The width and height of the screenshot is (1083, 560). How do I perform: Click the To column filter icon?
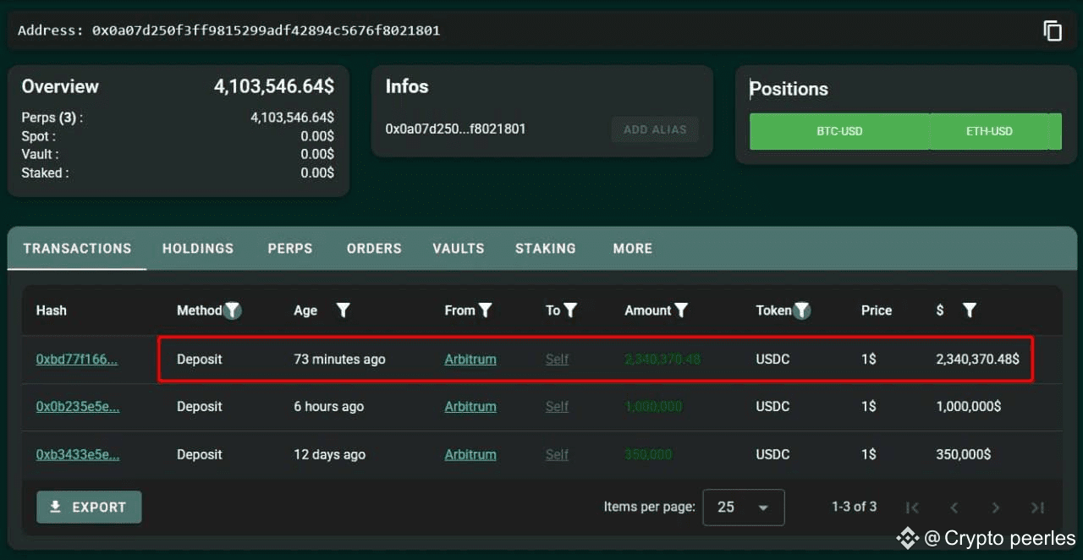click(570, 310)
